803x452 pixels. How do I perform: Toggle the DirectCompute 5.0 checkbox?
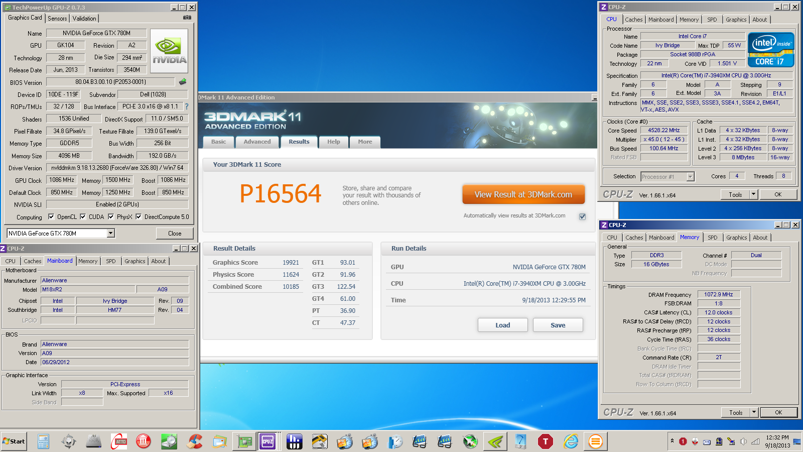click(x=139, y=217)
